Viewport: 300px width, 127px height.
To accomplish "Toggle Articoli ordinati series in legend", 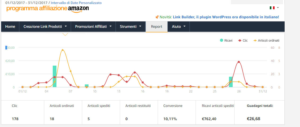I will [x=266, y=40].
